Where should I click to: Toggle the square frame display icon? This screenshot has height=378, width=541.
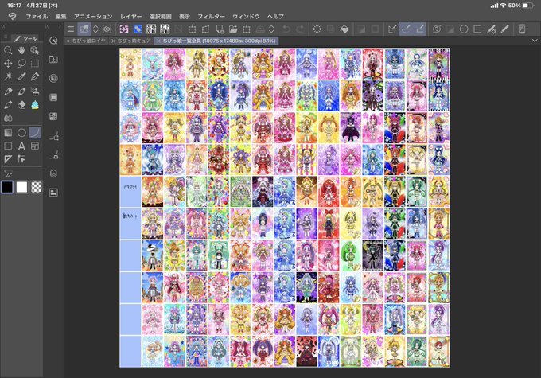477,29
